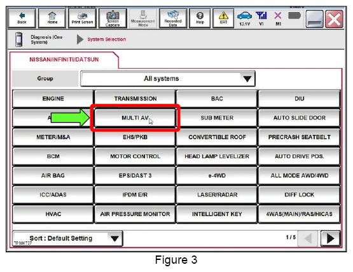Open the Group All systems dropdown
Image resolution: width=353 pixels, height=272 pixels.
click(168, 79)
